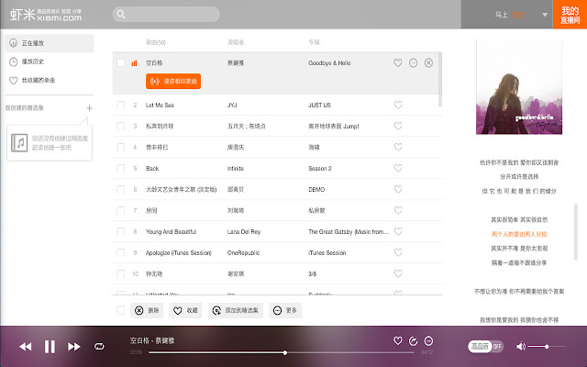Screen dimensions: 587x367
Task: Favorite the Let Me See song
Action: pyautogui.click(x=398, y=105)
